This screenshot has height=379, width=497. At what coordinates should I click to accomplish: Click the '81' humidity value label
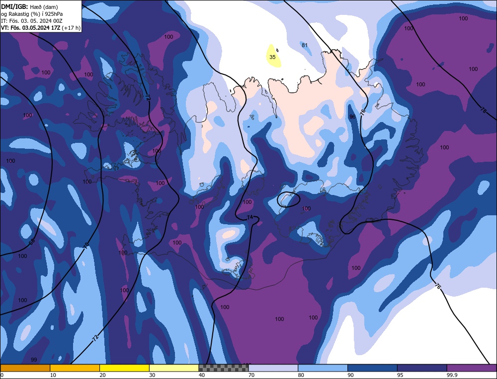(305, 45)
